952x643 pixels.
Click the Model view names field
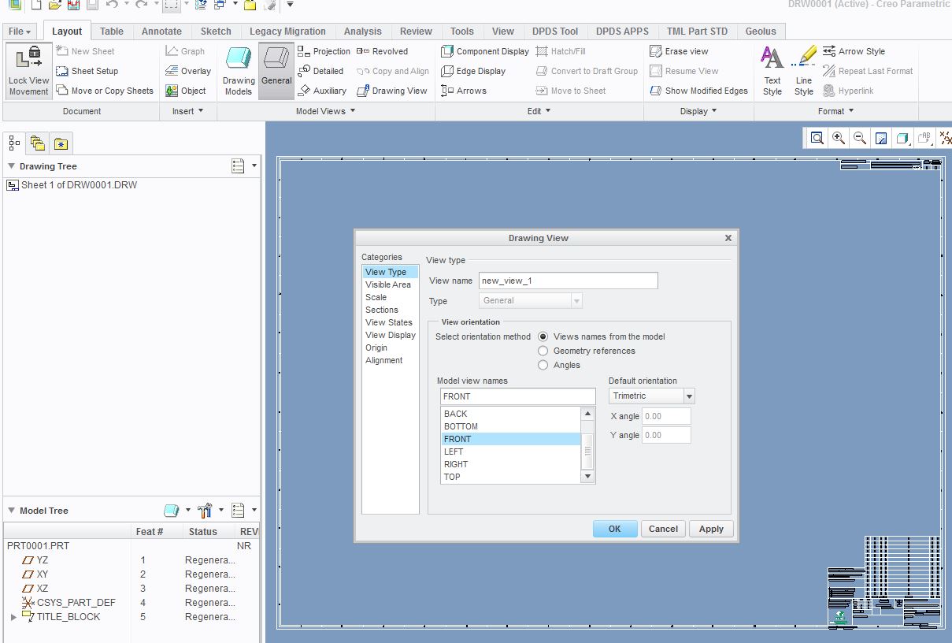[518, 396]
